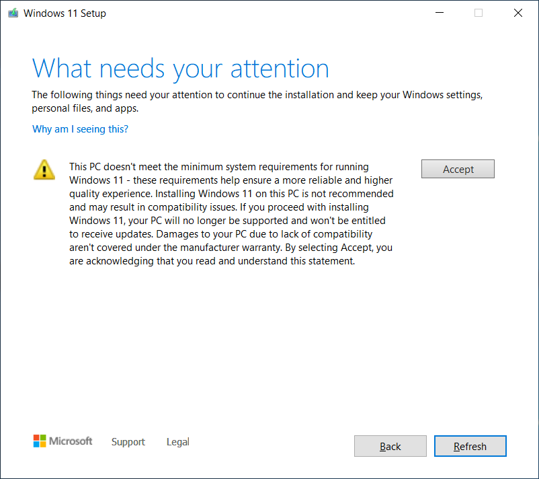Click 'personal files, and apps' in intro text
This screenshot has height=479, width=539.
coord(85,108)
